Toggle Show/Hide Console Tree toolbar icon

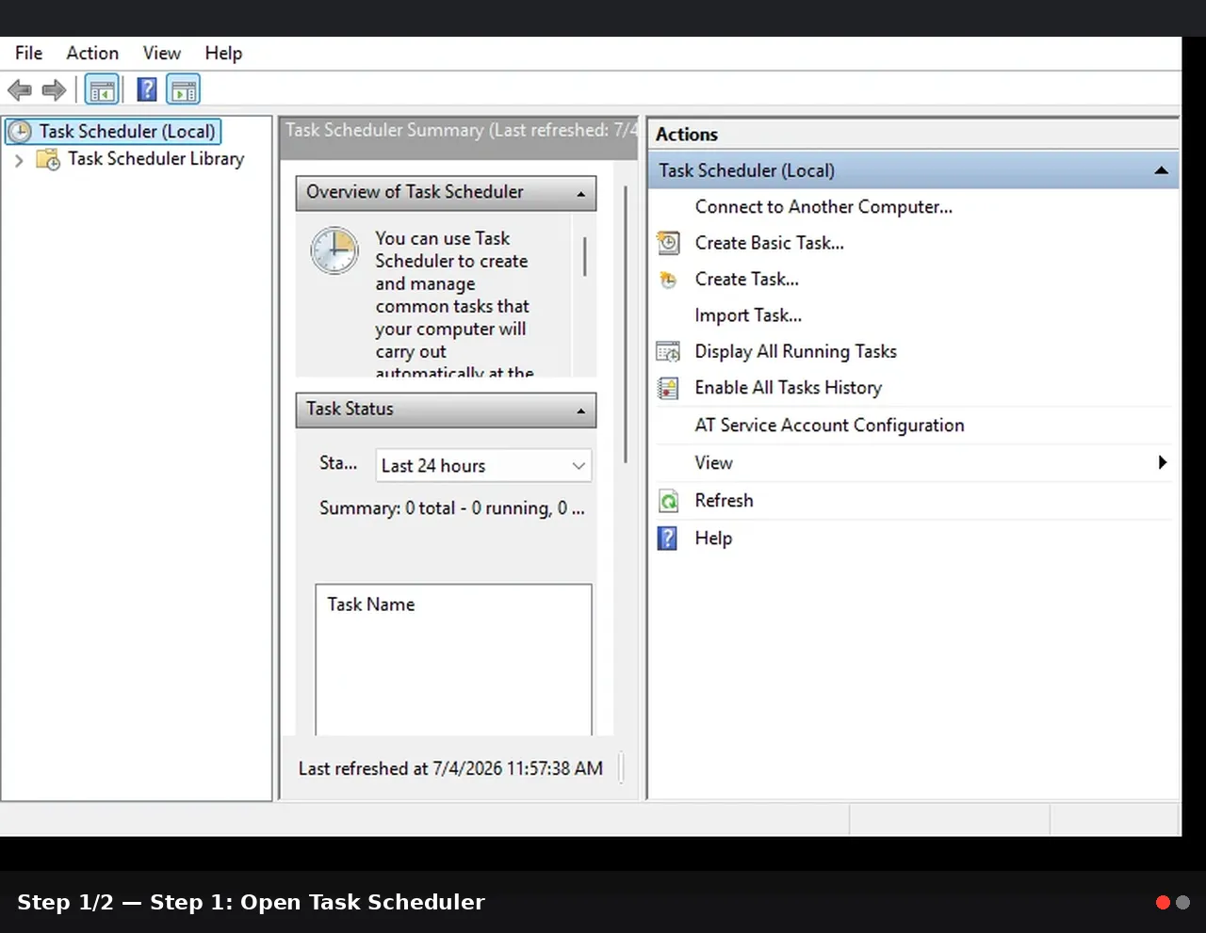pyautogui.click(x=102, y=90)
